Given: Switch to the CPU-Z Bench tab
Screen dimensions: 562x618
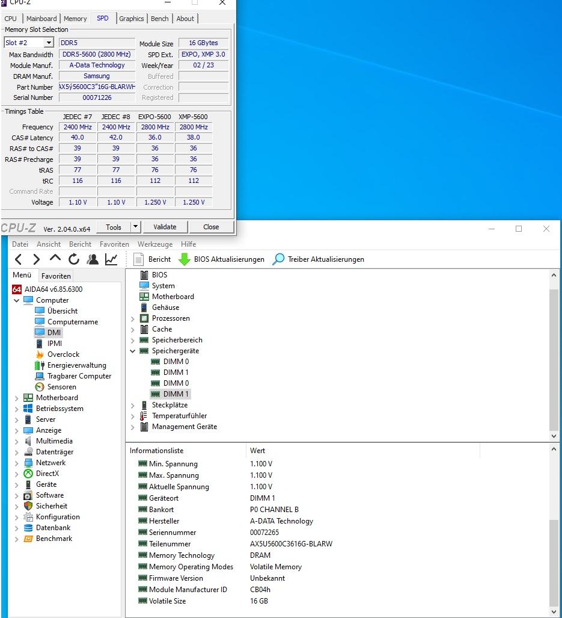Looking at the screenshot, I should [159, 19].
